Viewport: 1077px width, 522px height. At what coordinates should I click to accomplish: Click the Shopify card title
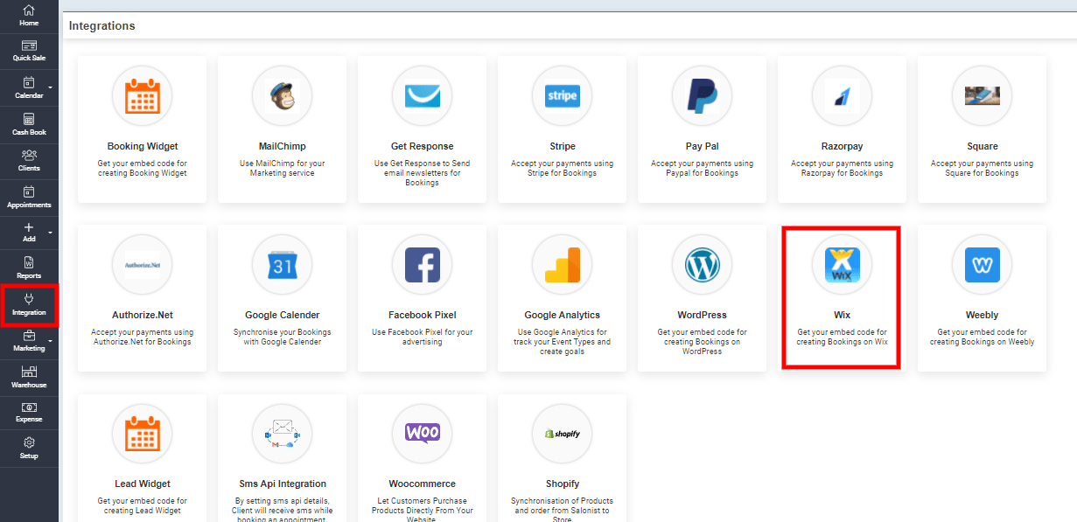563,484
